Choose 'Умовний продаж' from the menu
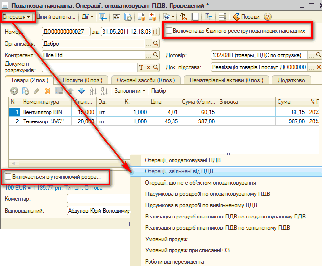Viewport: 322px width, 266px height. point(166,239)
